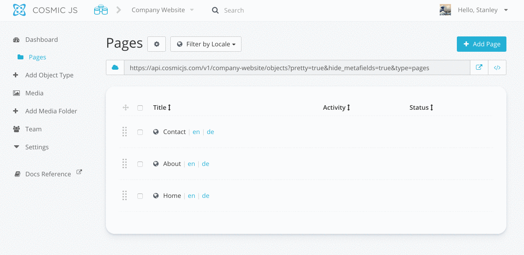Click the Cosmic JS logo icon

19,10
